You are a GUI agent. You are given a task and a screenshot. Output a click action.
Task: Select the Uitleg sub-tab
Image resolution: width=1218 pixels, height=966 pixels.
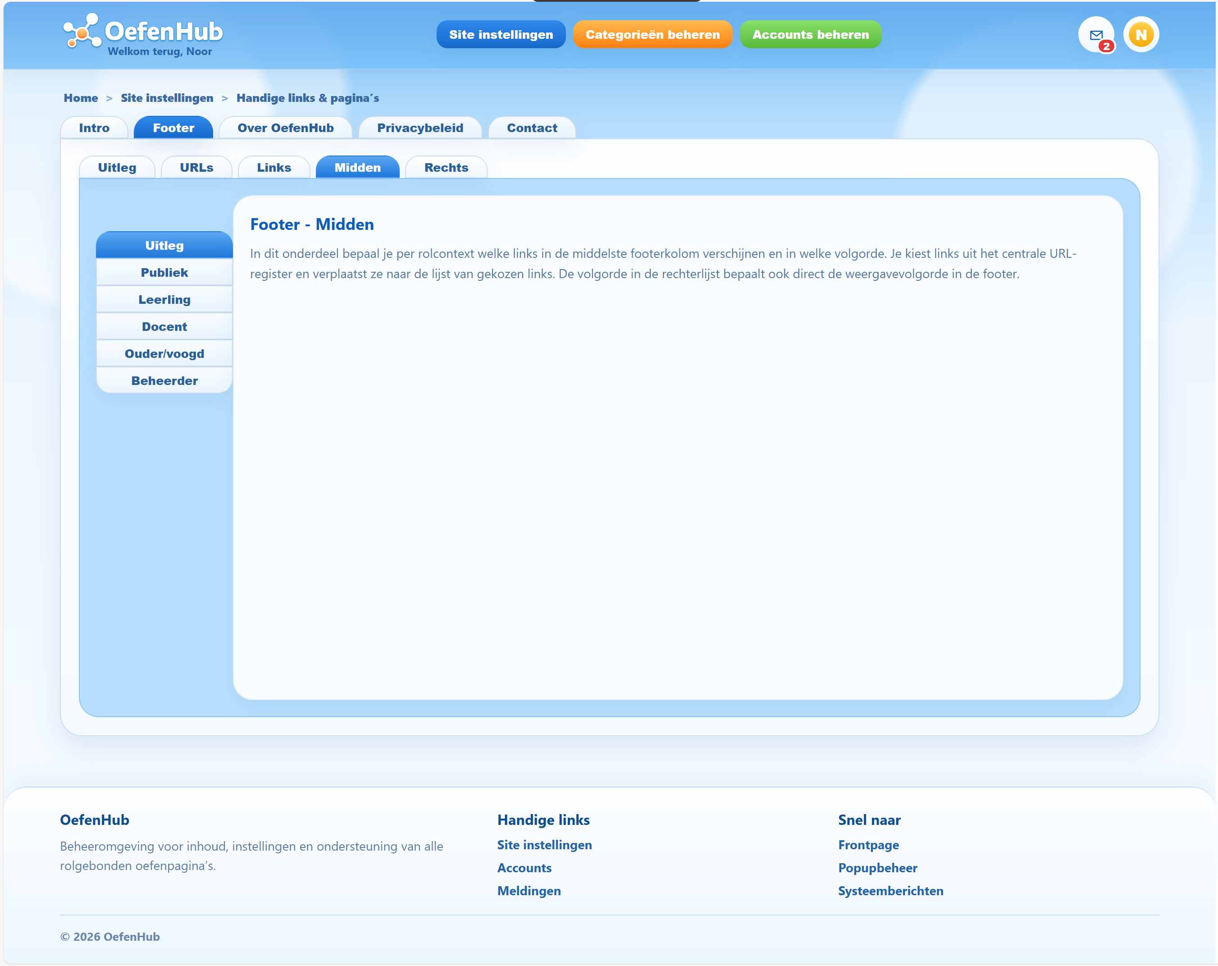[x=117, y=167]
